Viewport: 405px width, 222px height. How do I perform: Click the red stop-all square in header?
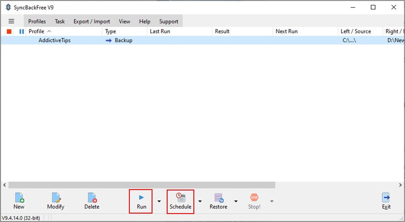tap(9, 32)
